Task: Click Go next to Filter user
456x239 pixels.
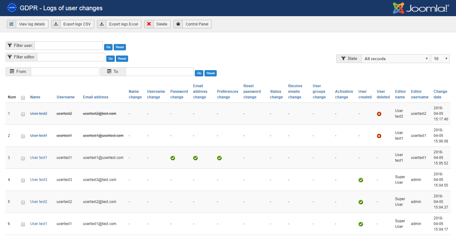Action: tap(108, 47)
